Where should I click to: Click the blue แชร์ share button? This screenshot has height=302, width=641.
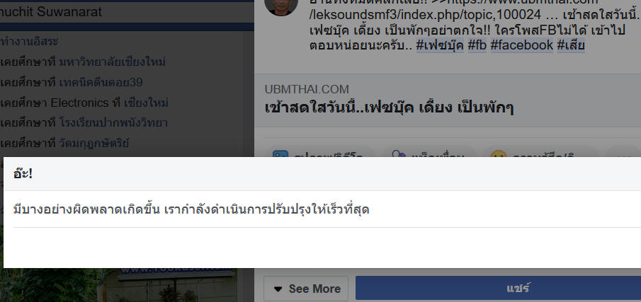[x=498, y=289]
